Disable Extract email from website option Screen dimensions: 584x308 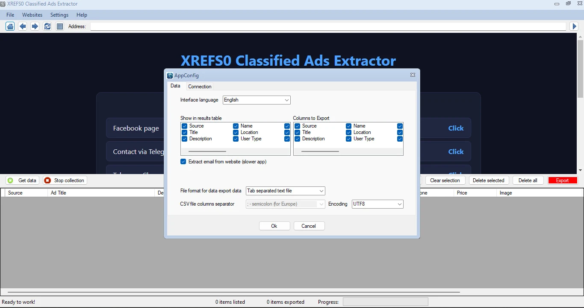tap(183, 162)
